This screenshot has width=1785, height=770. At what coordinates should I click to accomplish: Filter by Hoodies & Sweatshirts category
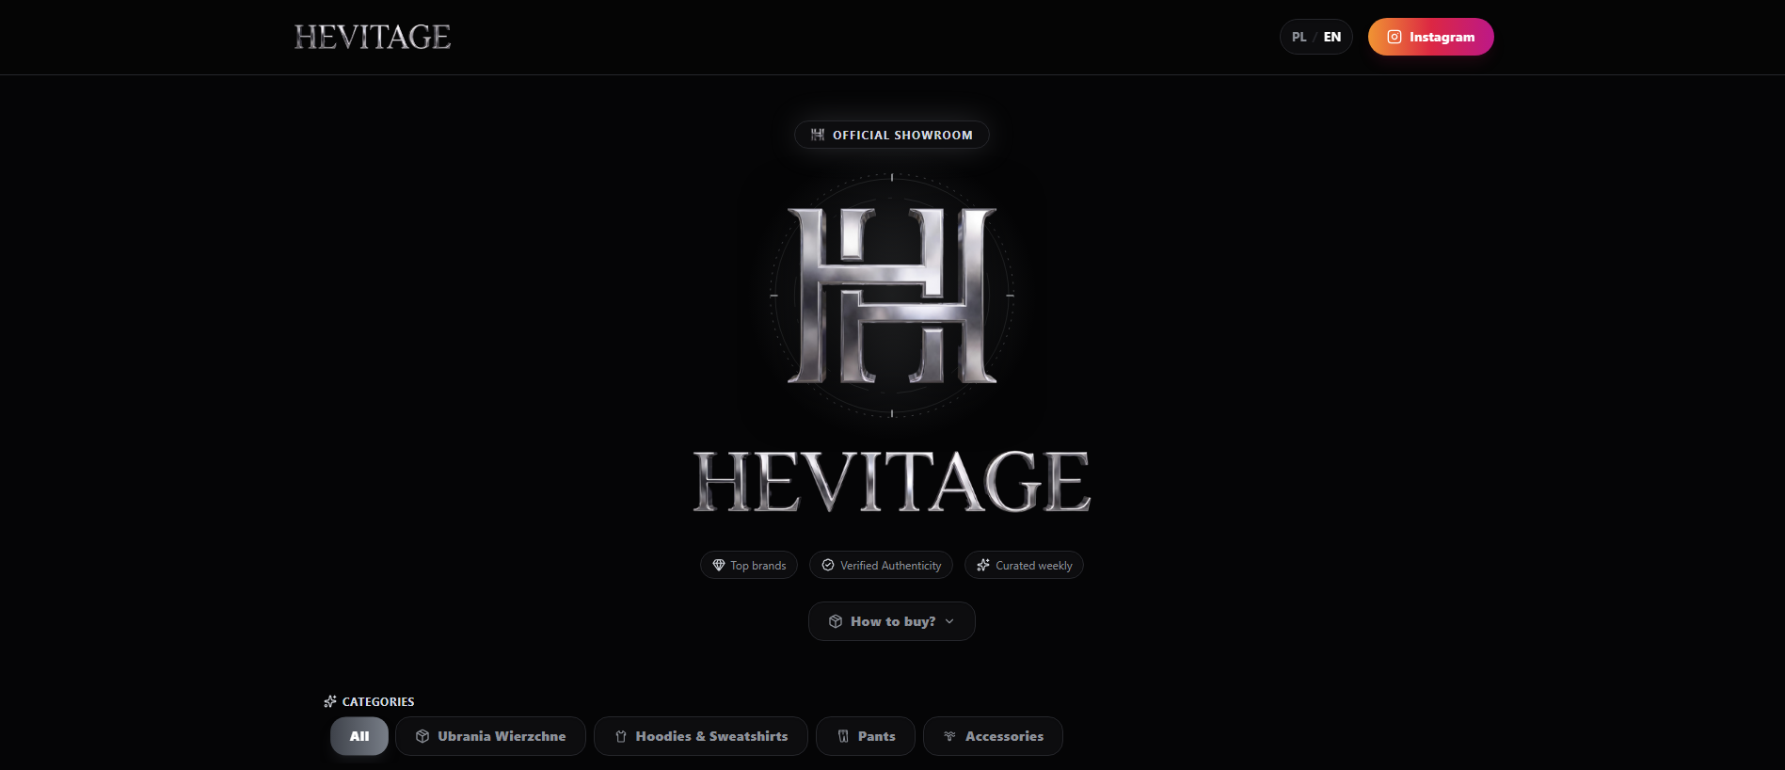point(701,736)
